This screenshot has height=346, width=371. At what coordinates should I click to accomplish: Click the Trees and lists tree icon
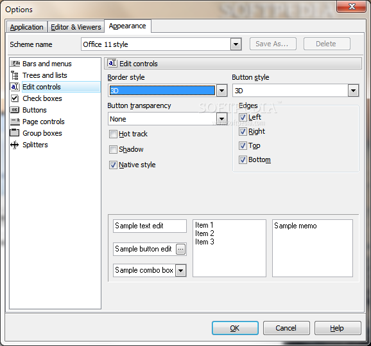coord(15,75)
